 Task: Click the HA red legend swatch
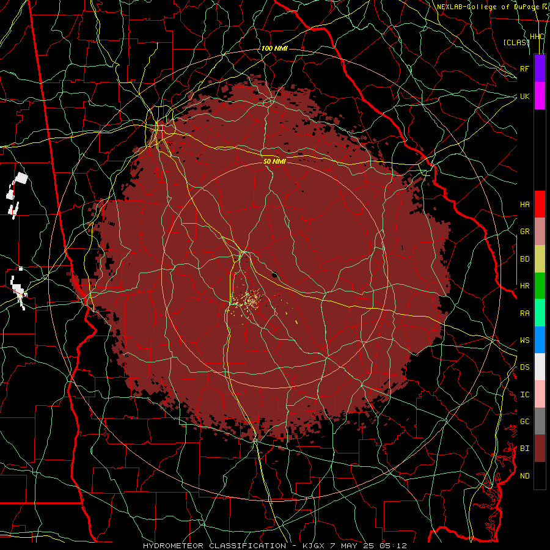tap(540, 204)
